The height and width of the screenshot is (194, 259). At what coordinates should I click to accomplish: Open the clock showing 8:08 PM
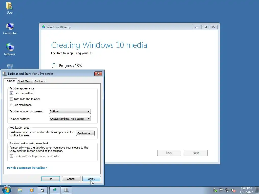(x=246, y=190)
